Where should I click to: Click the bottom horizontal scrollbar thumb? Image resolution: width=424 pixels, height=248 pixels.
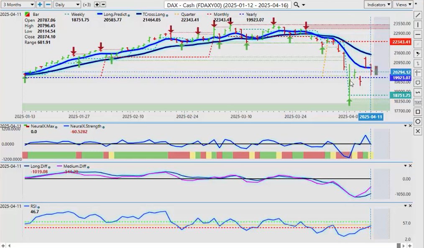(398, 245)
